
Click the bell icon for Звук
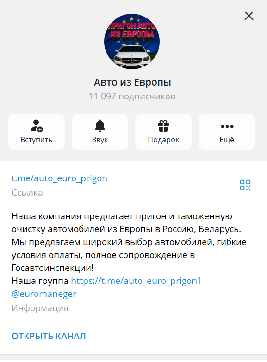click(x=100, y=126)
